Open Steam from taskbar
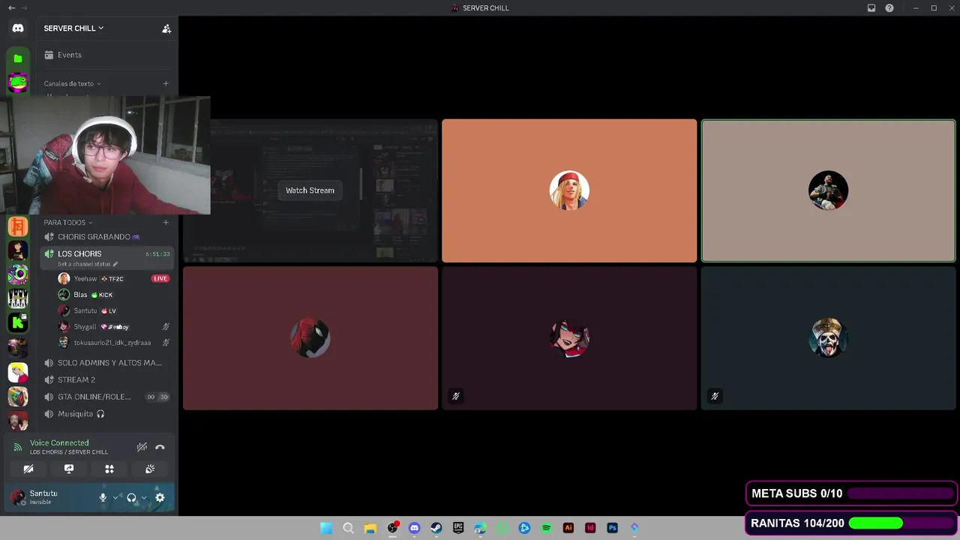 [x=436, y=528]
